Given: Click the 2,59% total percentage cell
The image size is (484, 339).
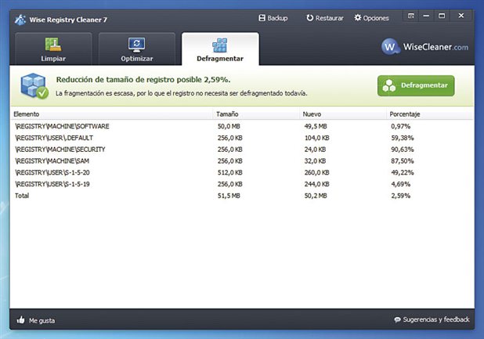Looking at the screenshot, I should click(x=401, y=196).
